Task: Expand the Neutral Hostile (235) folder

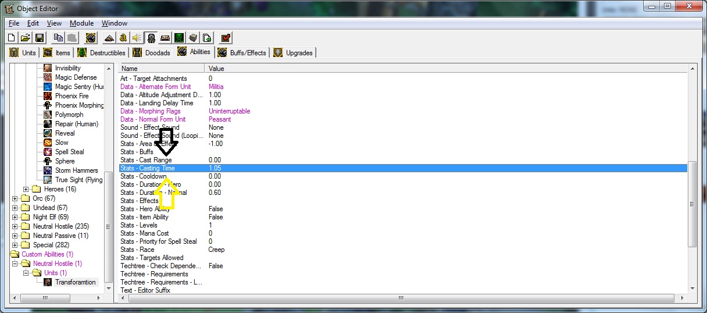Action: click(15, 226)
